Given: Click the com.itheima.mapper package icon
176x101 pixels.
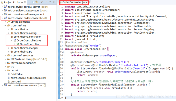Looking at the screenshot, I should tap(11, 48).
